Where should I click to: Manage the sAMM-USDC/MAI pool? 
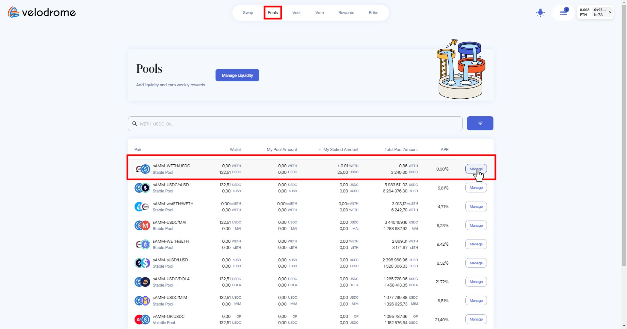pos(476,225)
